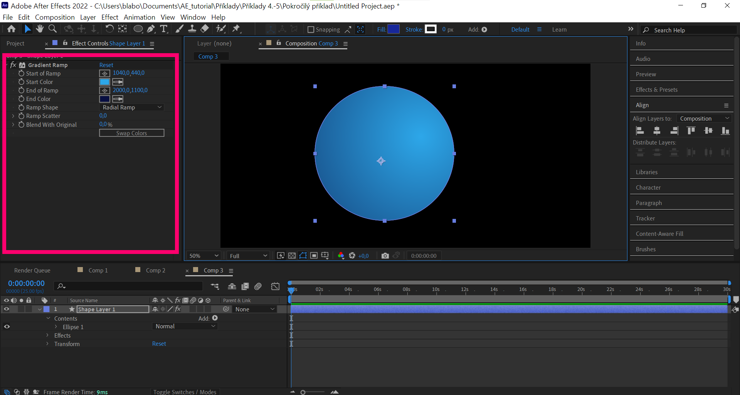The height and width of the screenshot is (395, 740).
Task: Open the Start Color swatch
Action: tap(104, 82)
